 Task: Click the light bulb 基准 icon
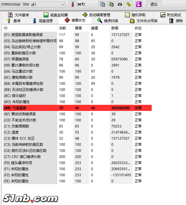(9, 21)
